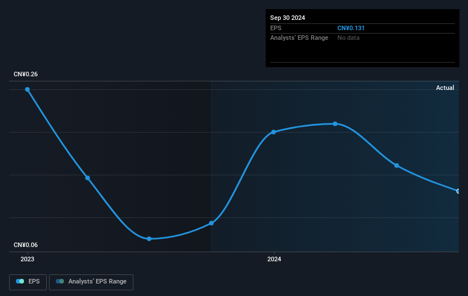Select the data point just after the 2024 peak decline
The width and height of the screenshot is (468, 296).
point(397,166)
